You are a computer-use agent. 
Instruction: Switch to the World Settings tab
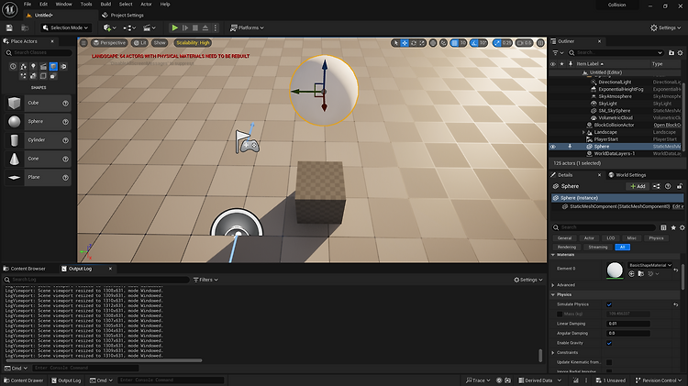pyautogui.click(x=627, y=175)
